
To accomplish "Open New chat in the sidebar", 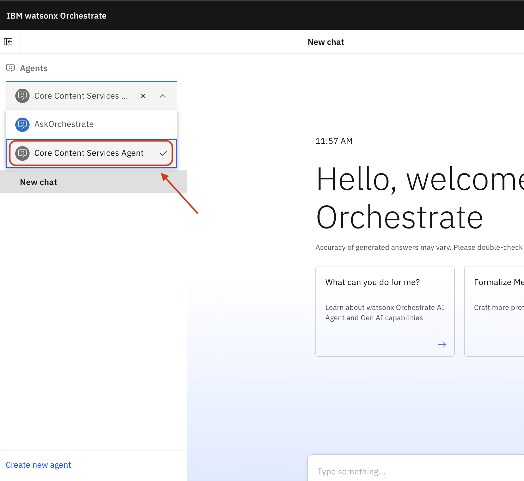I will [x=39, y=182].
